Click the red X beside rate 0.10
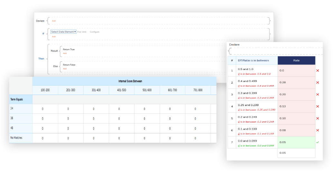333x174 pixels. pos(318,118)
